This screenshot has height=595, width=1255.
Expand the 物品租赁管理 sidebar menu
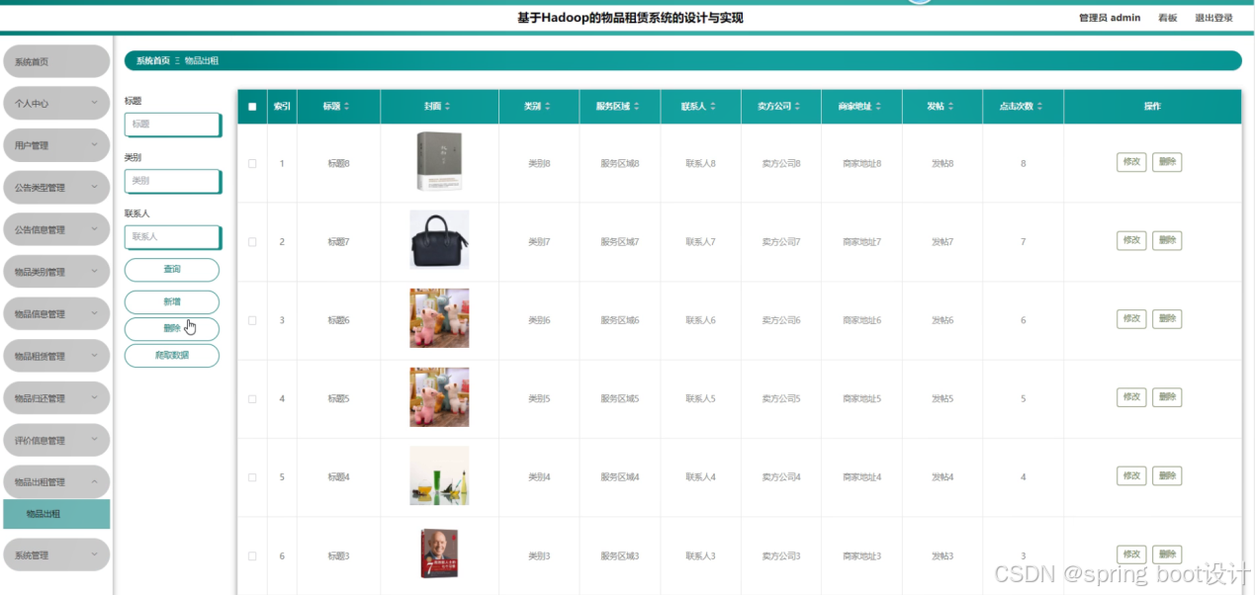[x=55, y=356]
